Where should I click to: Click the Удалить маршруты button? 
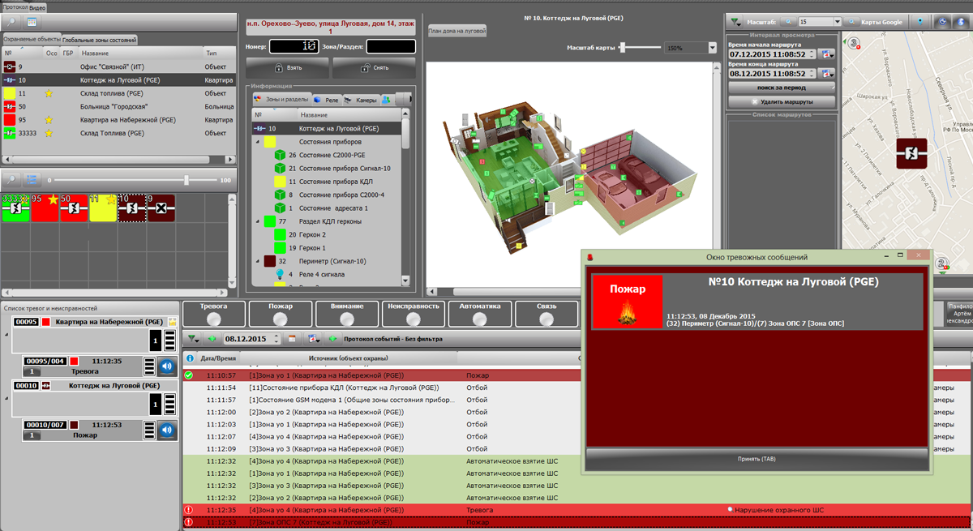tap(782, 102)
